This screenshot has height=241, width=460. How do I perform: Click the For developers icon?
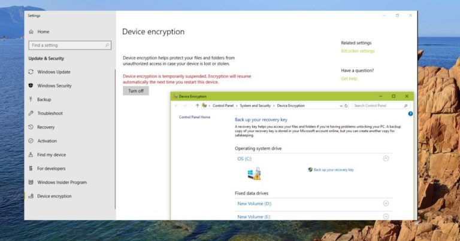click(31, 168)
